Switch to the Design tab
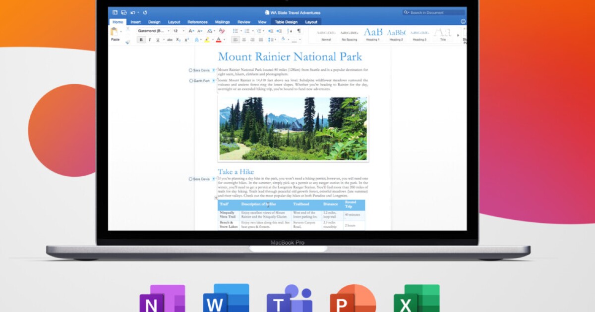595x312 pixels. coord(154,22)
